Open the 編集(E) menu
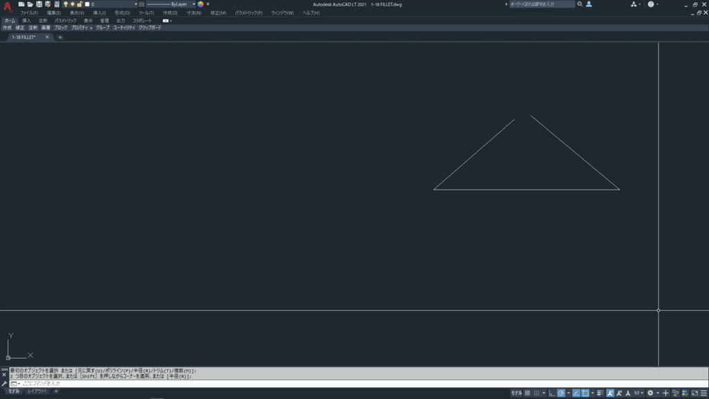 [x=54, y=12]
